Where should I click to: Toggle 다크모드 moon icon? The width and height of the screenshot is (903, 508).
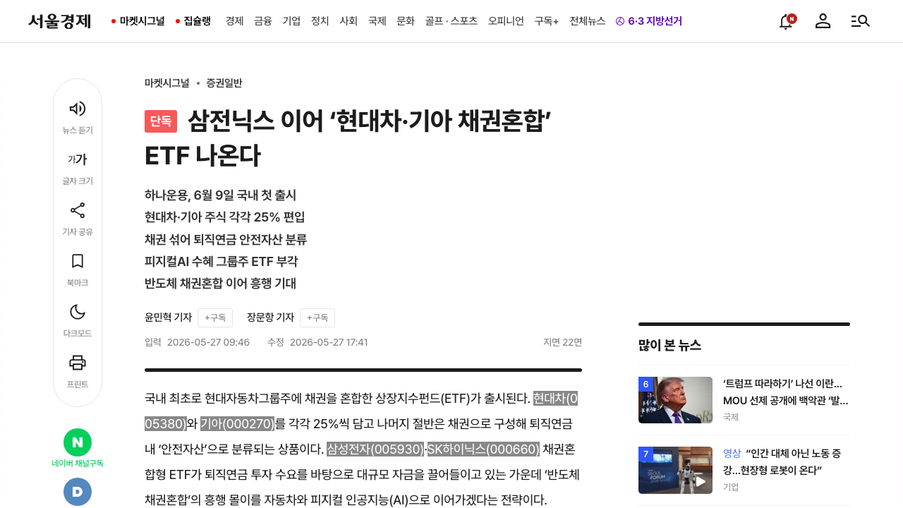pyautogui.click(x=78, y=312)
